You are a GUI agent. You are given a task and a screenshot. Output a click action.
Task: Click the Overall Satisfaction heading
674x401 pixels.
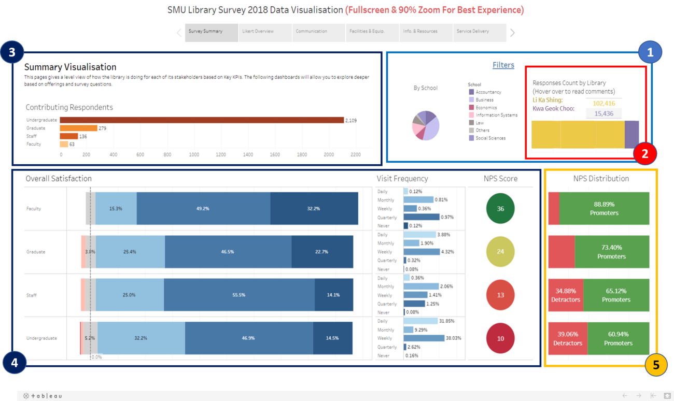click(59, 179)
